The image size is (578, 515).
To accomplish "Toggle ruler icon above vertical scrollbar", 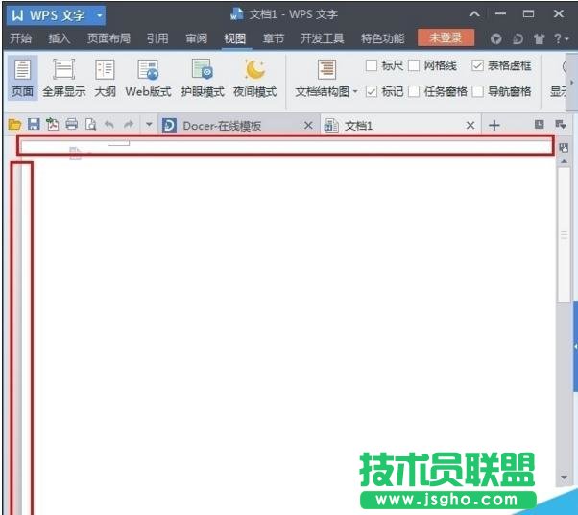I will click(x=564, y=148).
